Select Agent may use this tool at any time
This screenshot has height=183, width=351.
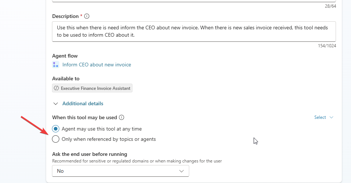click(56, 129)
